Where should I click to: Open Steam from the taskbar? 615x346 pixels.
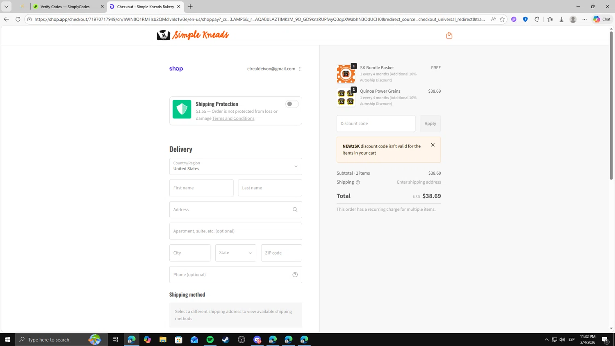pos(225,339)
